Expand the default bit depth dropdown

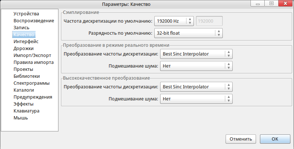pyautogui.click(x=188, y=33)
